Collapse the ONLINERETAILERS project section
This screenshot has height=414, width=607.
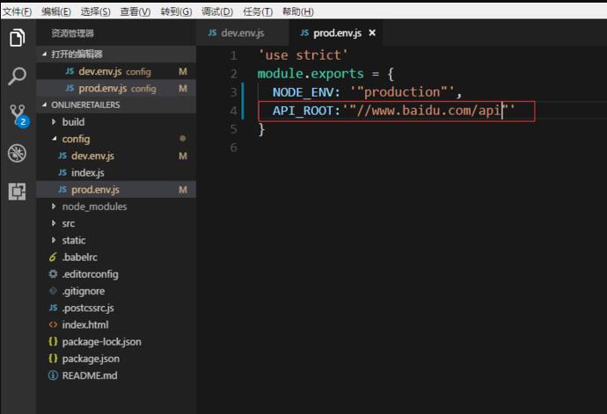coord(116,105)
